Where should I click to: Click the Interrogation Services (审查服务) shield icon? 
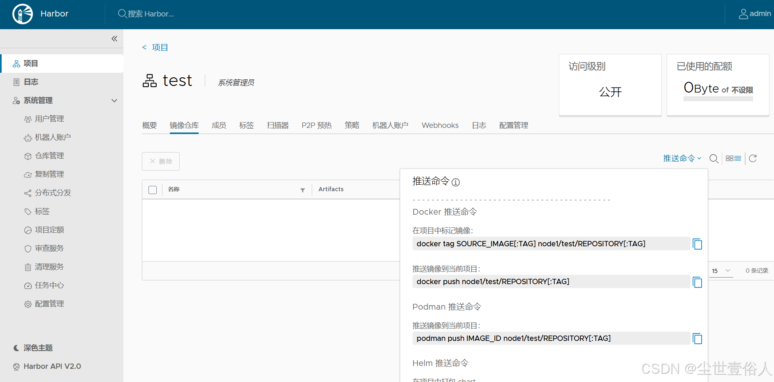(x=28, y=249)
